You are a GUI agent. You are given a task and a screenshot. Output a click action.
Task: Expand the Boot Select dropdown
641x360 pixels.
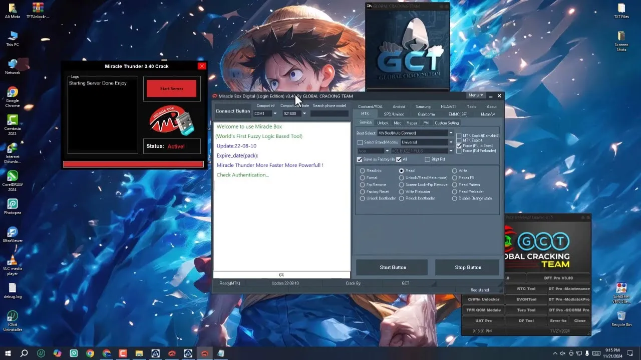[451, 133]
